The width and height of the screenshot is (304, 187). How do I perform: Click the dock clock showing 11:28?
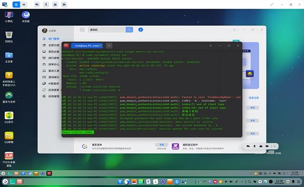(279, 182)
